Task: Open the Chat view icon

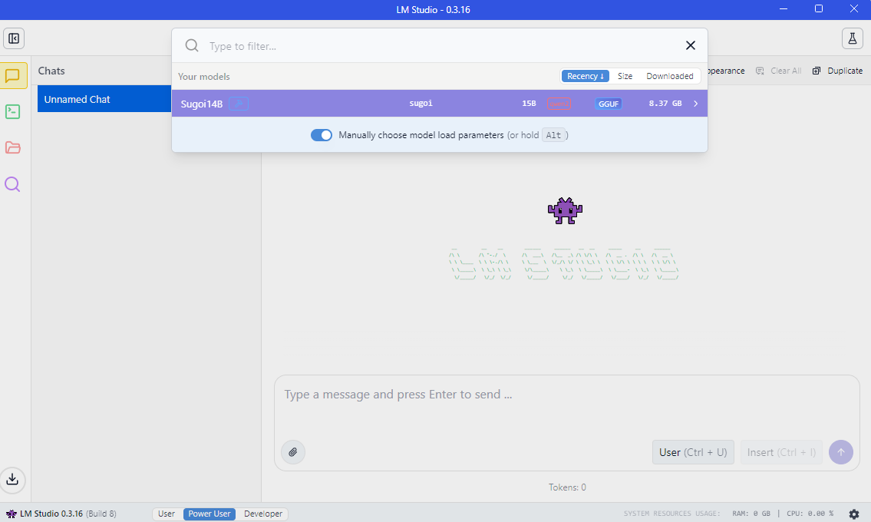Action: point(13,75)
